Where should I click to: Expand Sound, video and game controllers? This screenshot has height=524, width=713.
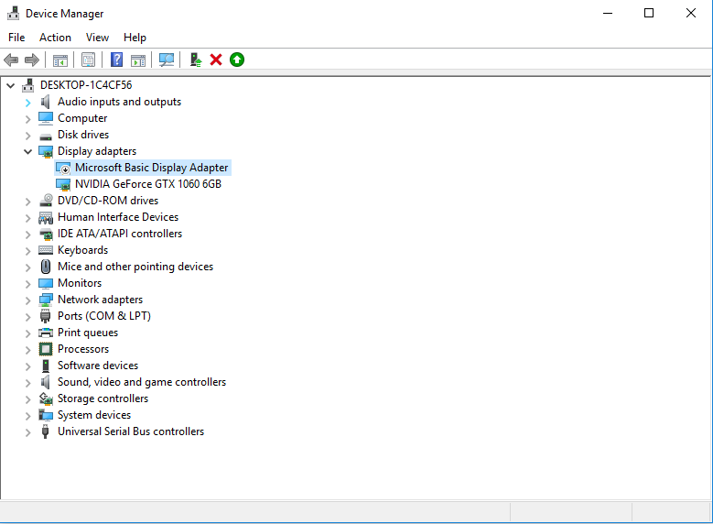click(x=27, y=382)
